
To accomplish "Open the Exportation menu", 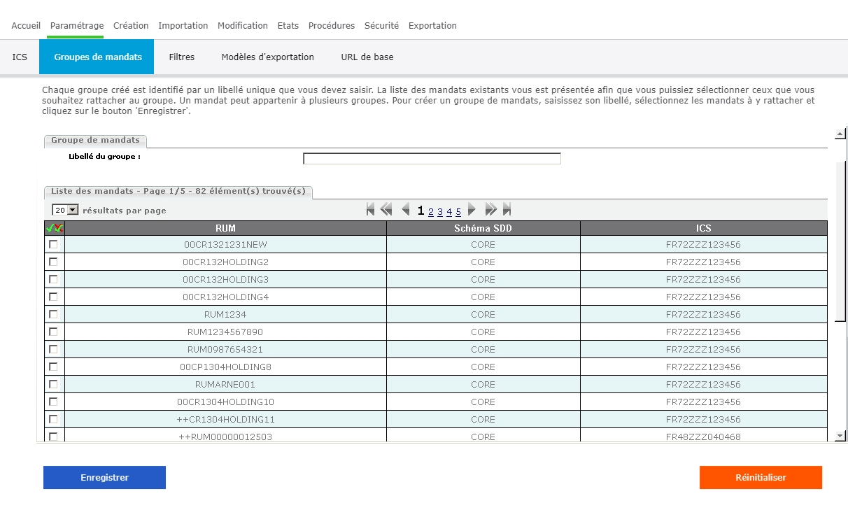I will pos(432,26).
